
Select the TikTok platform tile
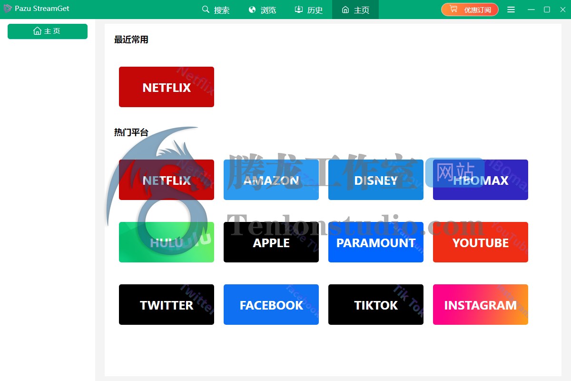[376, 305]
